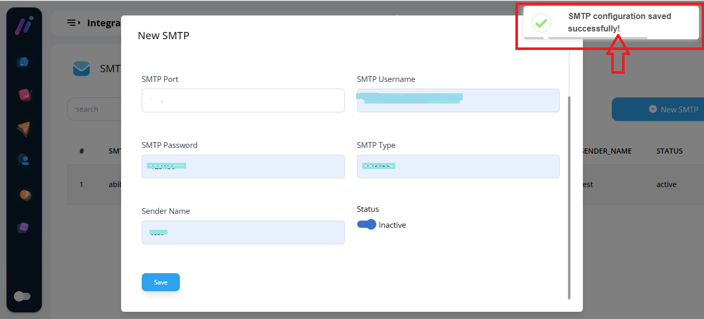Toggle the theme switch at sidebar bottom
Image resolution: width=704 pixels, height=319 pixels.
[22, 296]
